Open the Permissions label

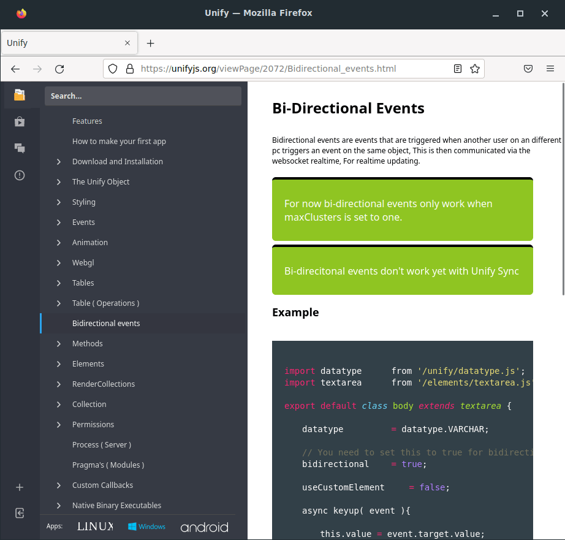[93, 425]
